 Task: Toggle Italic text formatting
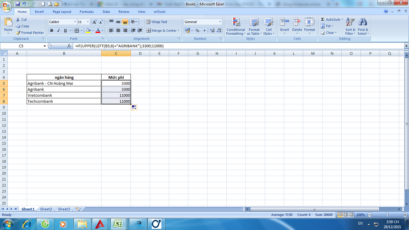(x=58, y=31)
